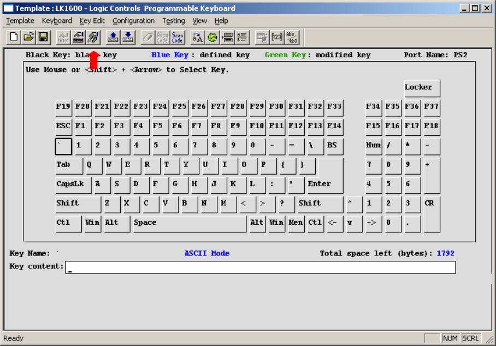This screenshot has height=346, width=496.
Task: Open the Keyboard menu
Action: point(57,21)
